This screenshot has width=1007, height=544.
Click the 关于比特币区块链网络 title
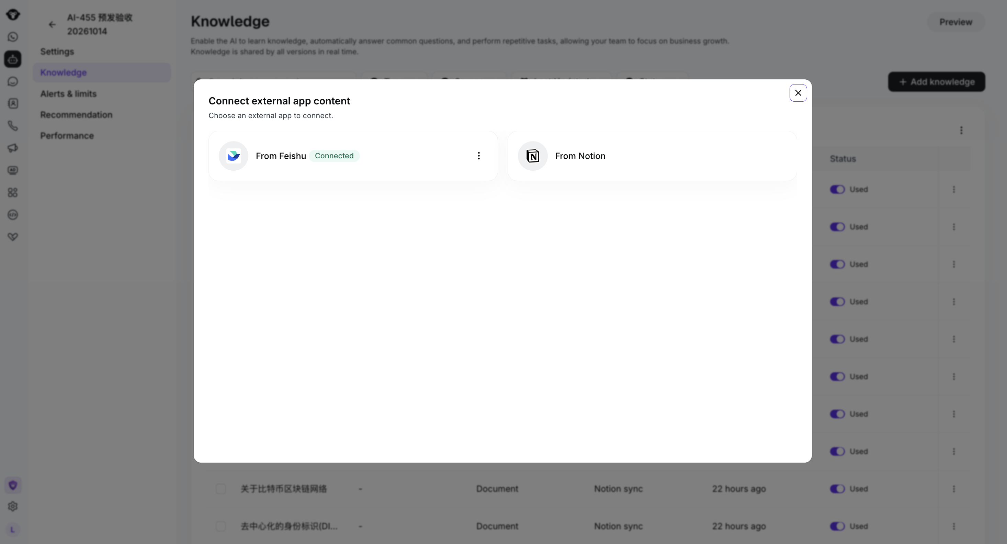(283, 489)
